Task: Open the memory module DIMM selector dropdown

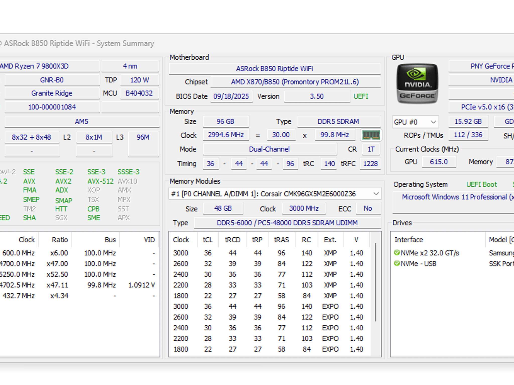Action: (x=275, y=194)
